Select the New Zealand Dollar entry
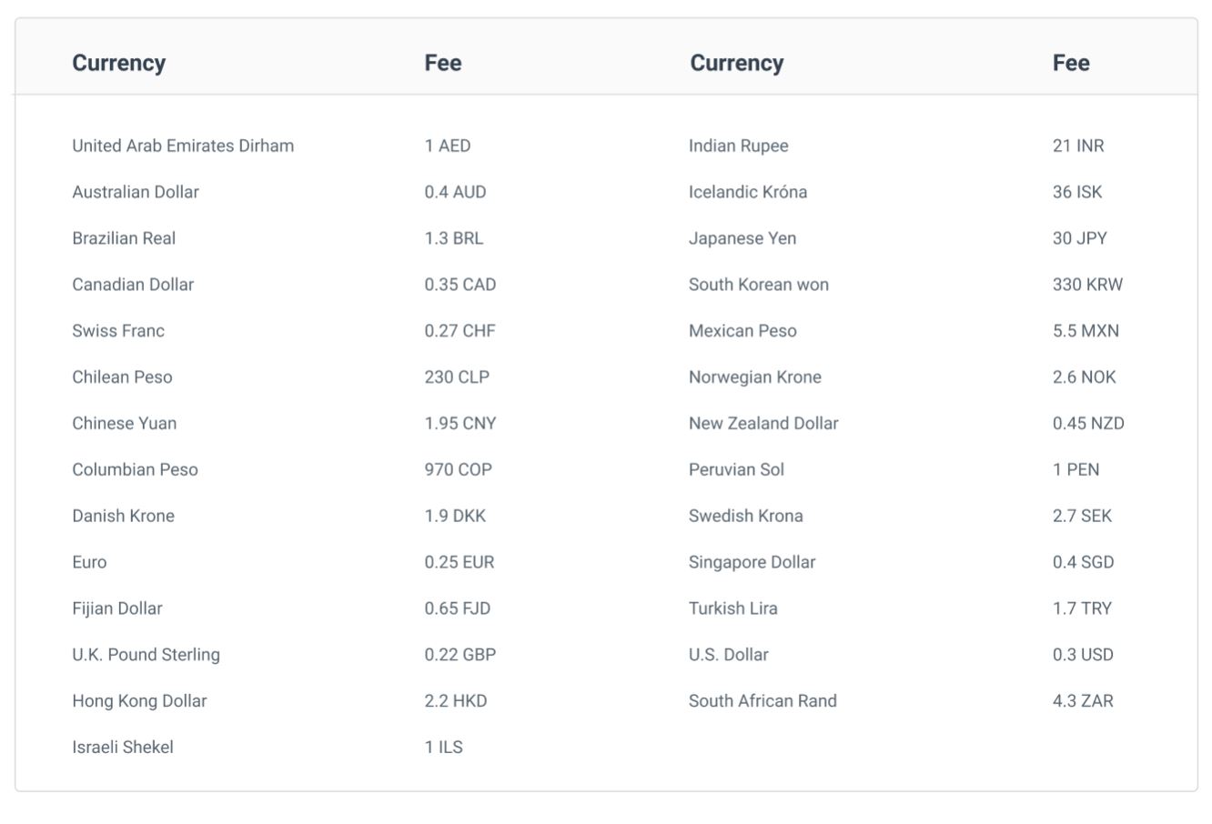This screenshot has width=1212, height=824. pos(763,424)
